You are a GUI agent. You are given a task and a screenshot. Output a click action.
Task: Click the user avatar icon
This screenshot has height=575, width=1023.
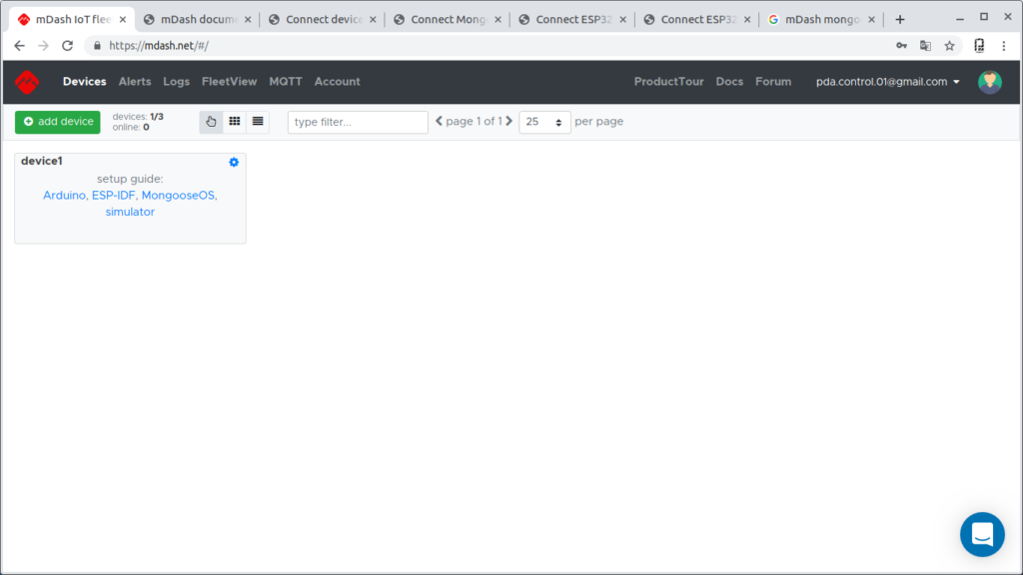990,82
